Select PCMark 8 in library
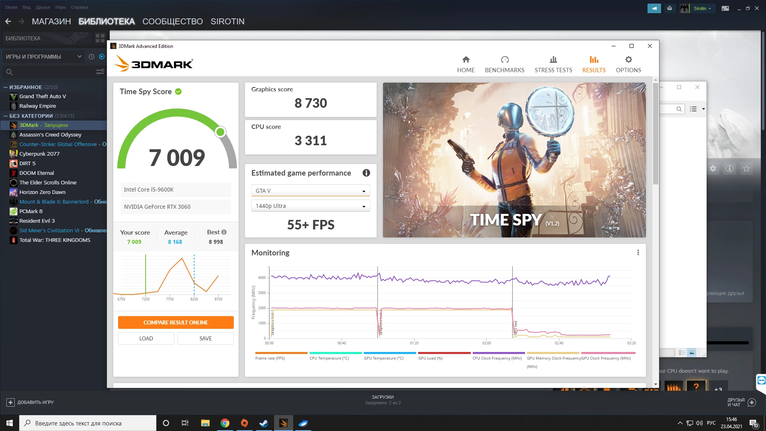 [x=31, y=211]
